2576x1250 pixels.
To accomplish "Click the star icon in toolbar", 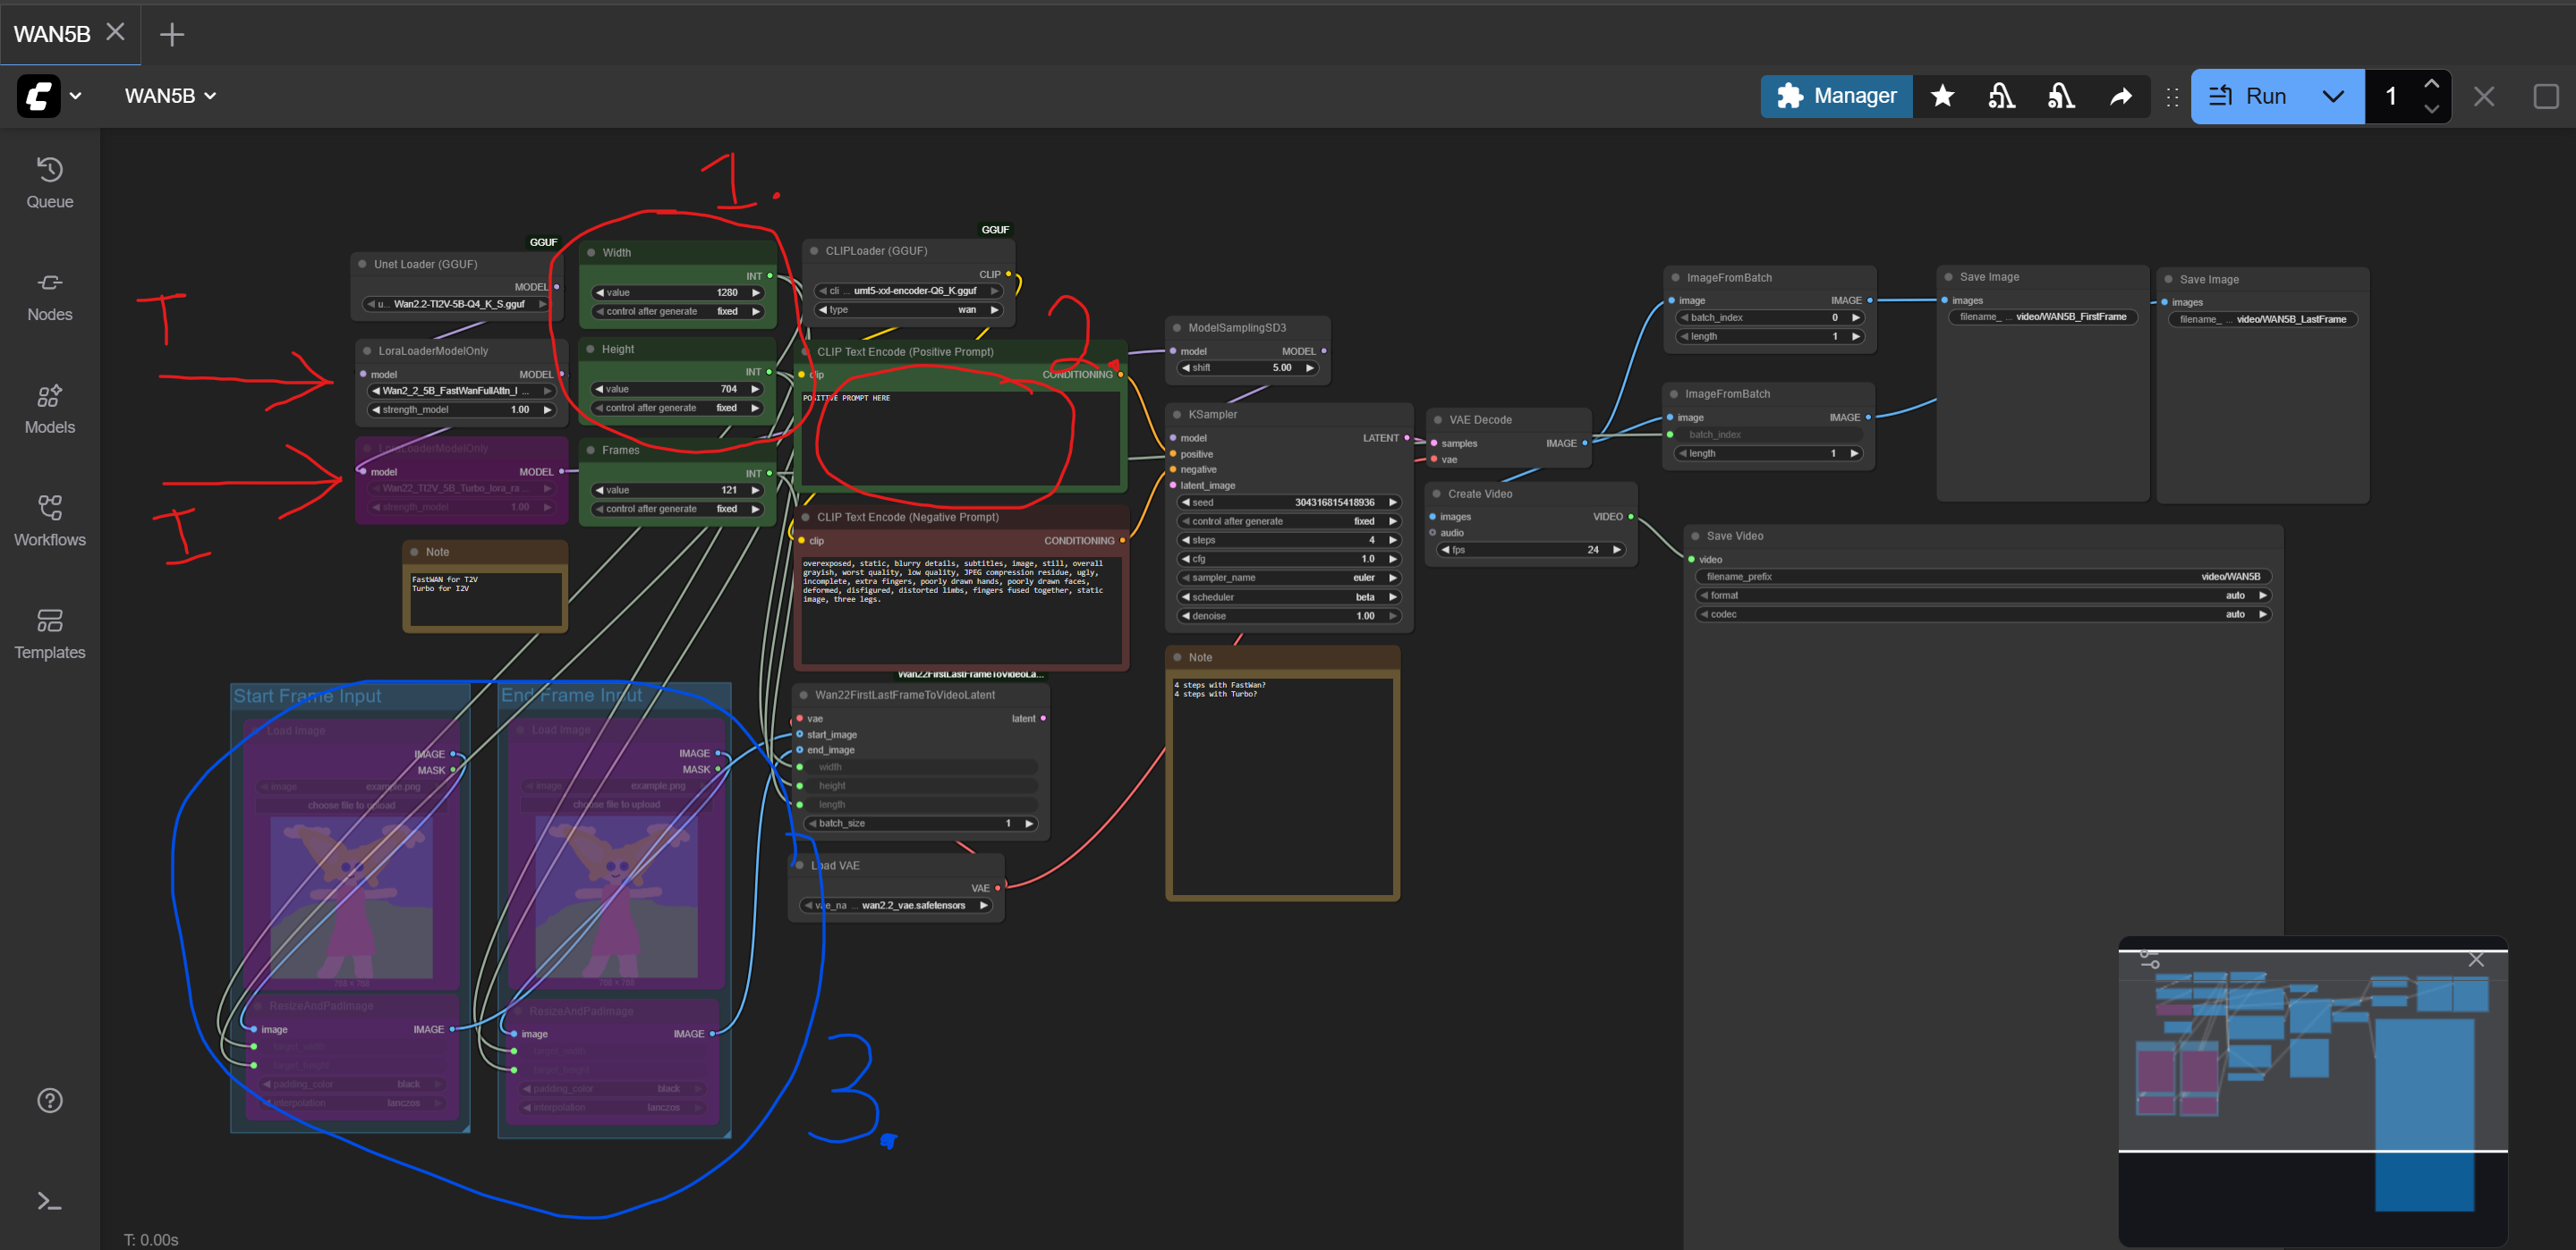I will point(1942,96).
